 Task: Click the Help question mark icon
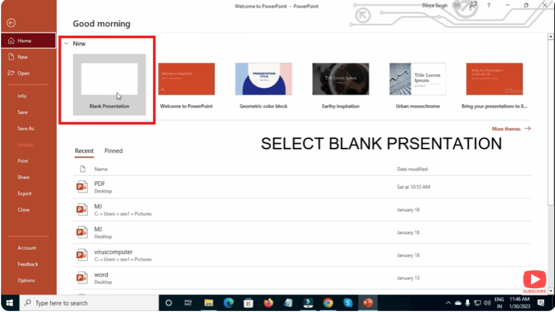point(489,5)
